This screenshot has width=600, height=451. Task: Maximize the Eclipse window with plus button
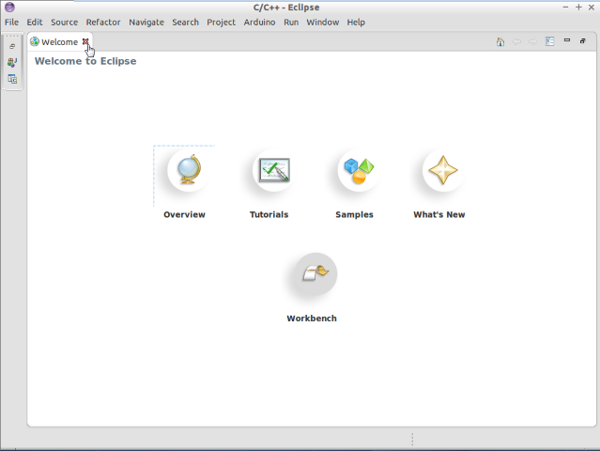point(578,8)
